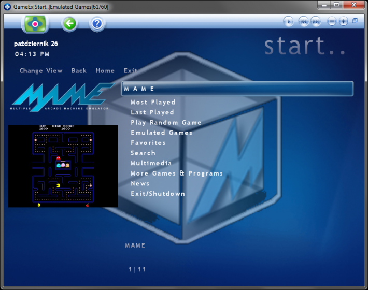Image resolution: width=368 pixels, height=290 pixels.
Task: Maximize the GameEx window
Action: pyautogui.click(x=336, y=5)
